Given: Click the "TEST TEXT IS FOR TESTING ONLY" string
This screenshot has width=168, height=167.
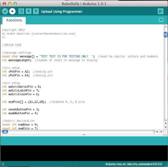Looking at the screenshot, I should tap(67, 56).
